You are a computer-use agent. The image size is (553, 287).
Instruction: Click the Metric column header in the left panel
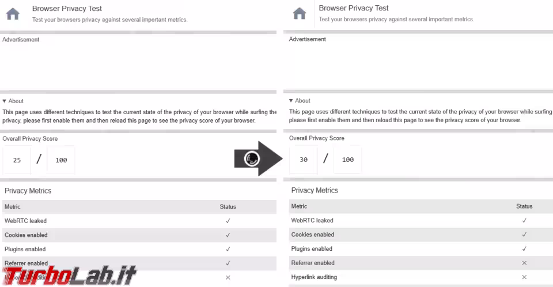tap(12, 207)
